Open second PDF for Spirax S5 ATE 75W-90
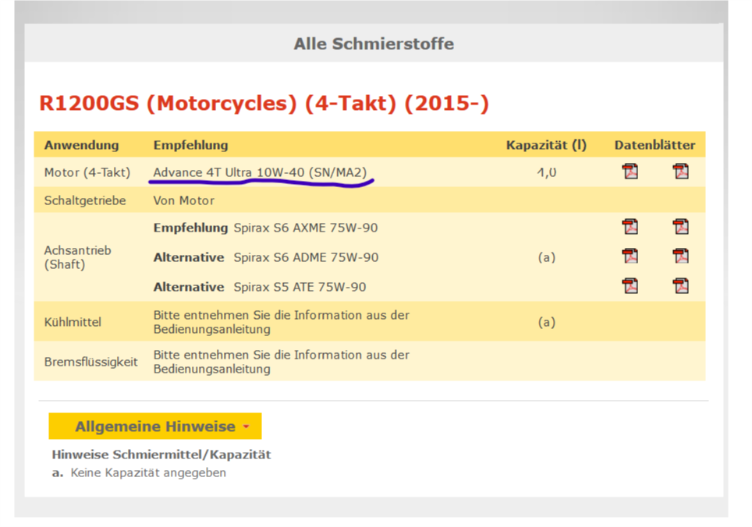The image size is (752, 527). (680, 285)
